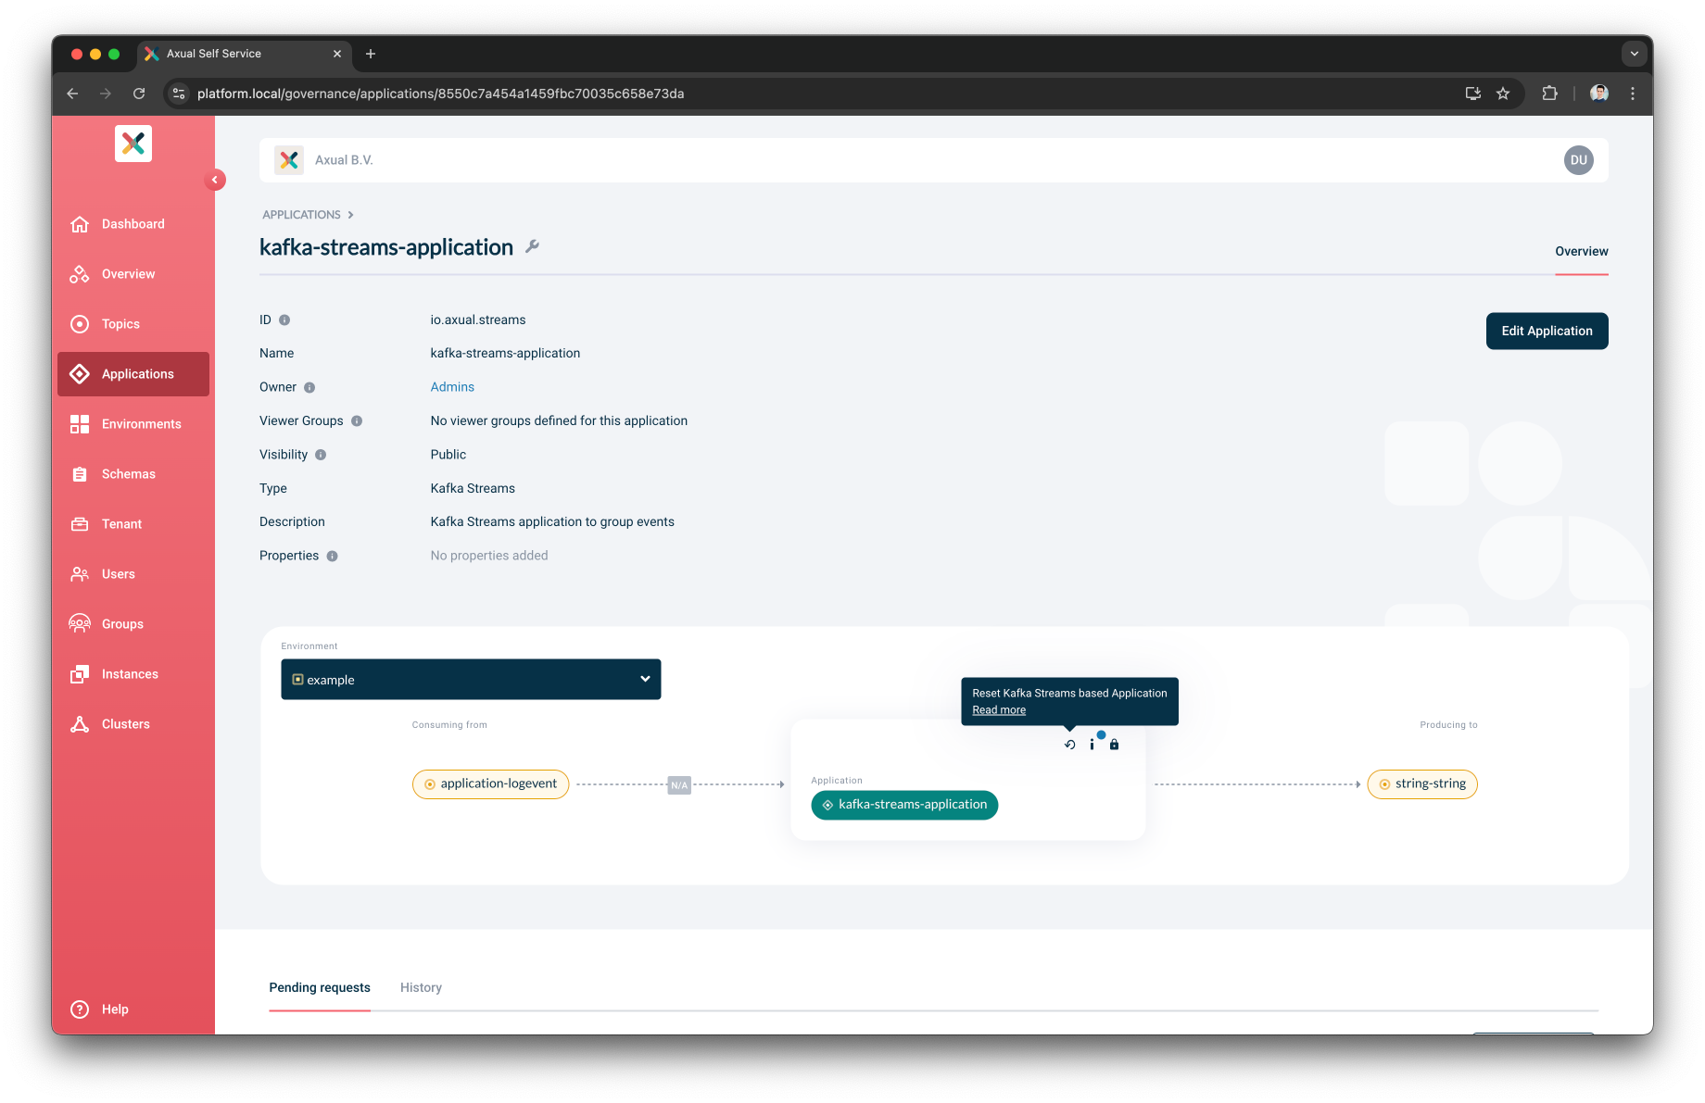
Task: Reload the page in browser
Action: coord(139,94)
